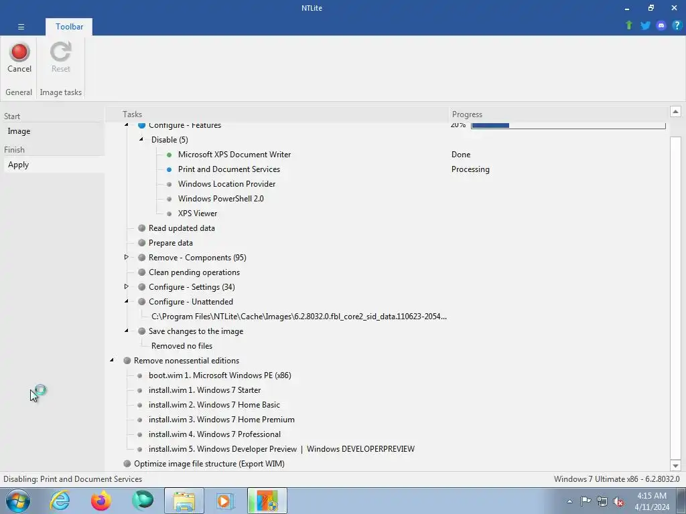Select the Read updated data task
Viewport: 686px width, 514px height.
(x=182, y=228)
